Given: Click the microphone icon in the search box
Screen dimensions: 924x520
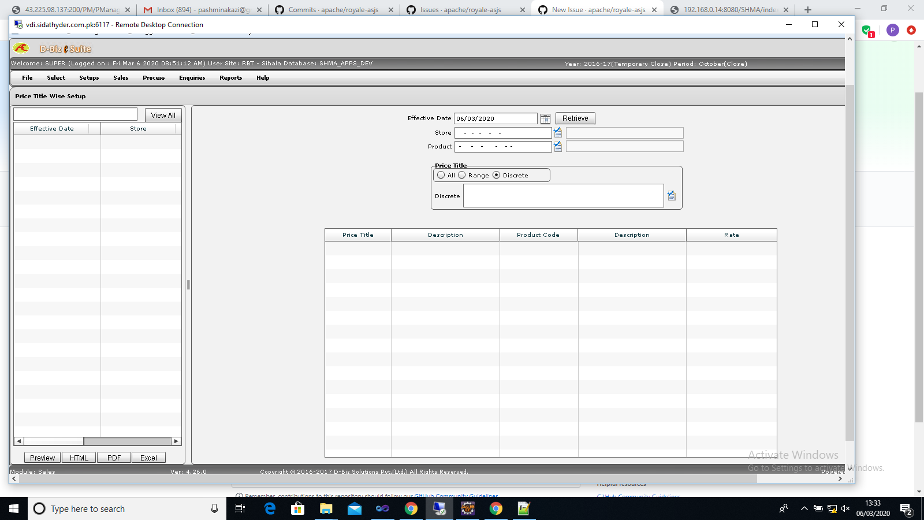Looking at the screenshot, I should coord(214,508).
